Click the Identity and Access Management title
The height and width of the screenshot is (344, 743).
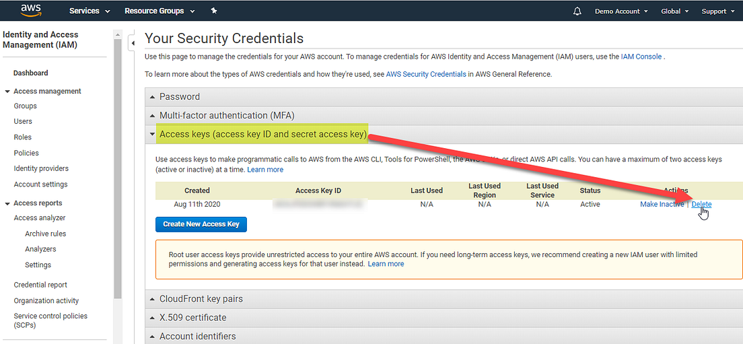(41, 40)
